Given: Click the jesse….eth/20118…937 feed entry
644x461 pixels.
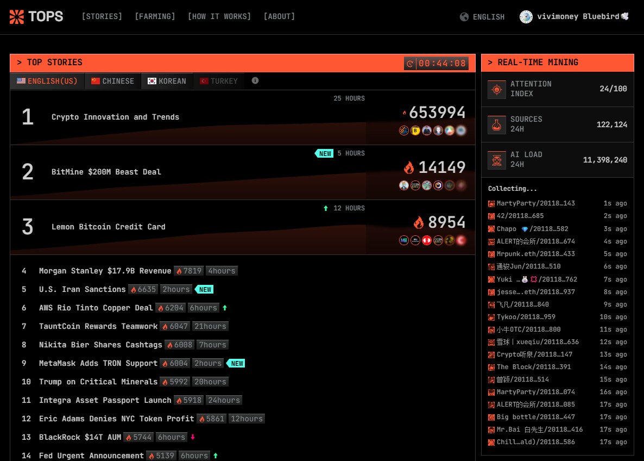Looking at the screenshot, I should [x=557, y=292].
